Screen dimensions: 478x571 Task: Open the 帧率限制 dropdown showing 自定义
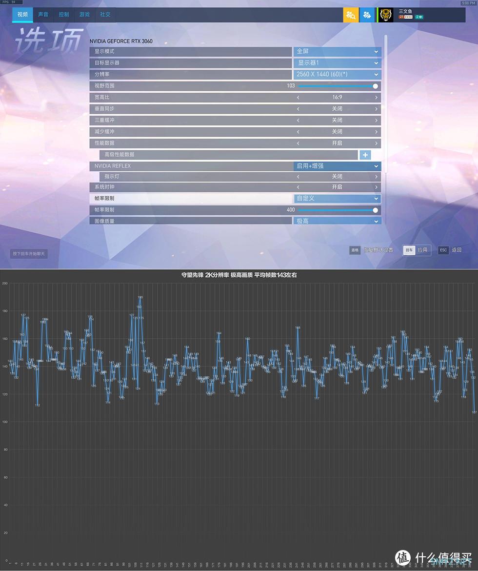point(337,199)
